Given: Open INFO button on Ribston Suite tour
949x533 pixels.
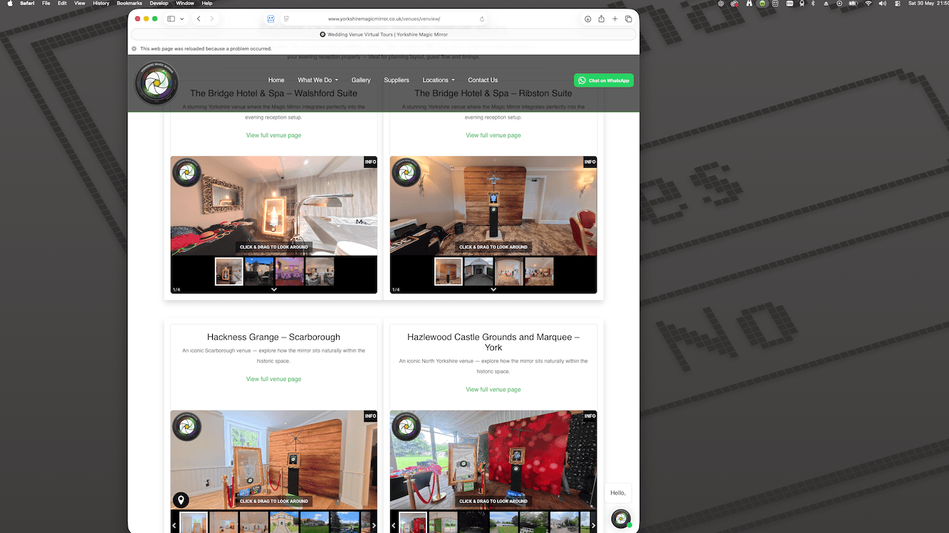Looking at the screenshot, I should pos(590,162).
